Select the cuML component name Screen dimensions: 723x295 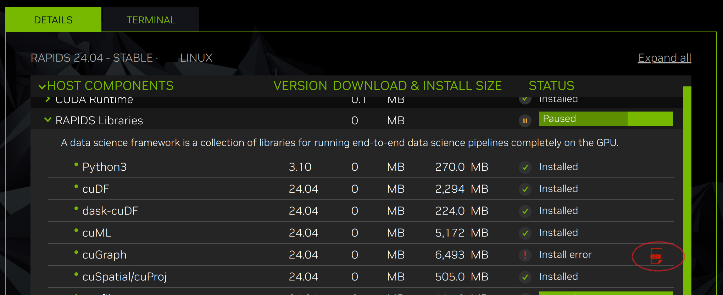click(x=96, y=233)
